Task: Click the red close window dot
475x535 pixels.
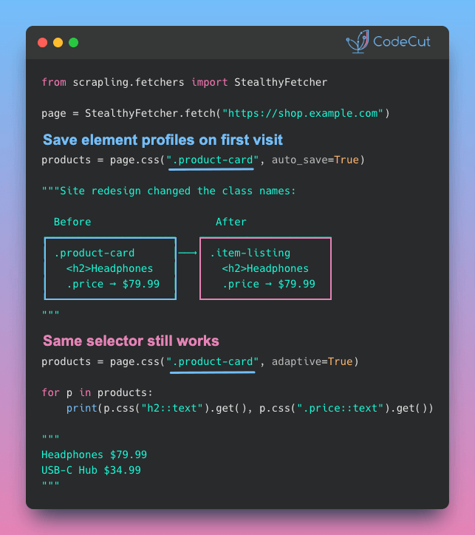Action: click(42, 42)
